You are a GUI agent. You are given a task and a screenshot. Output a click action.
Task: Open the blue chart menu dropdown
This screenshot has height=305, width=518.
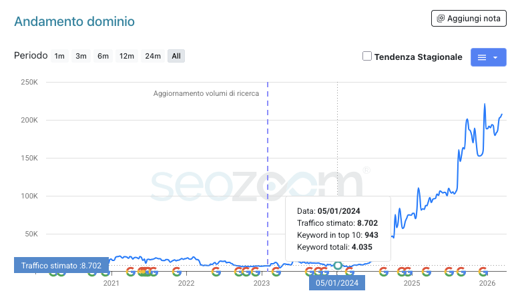click(488, 57)
